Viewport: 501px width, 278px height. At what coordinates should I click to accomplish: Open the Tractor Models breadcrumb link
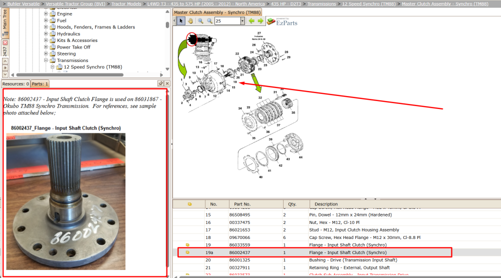(x=126, y=4)
